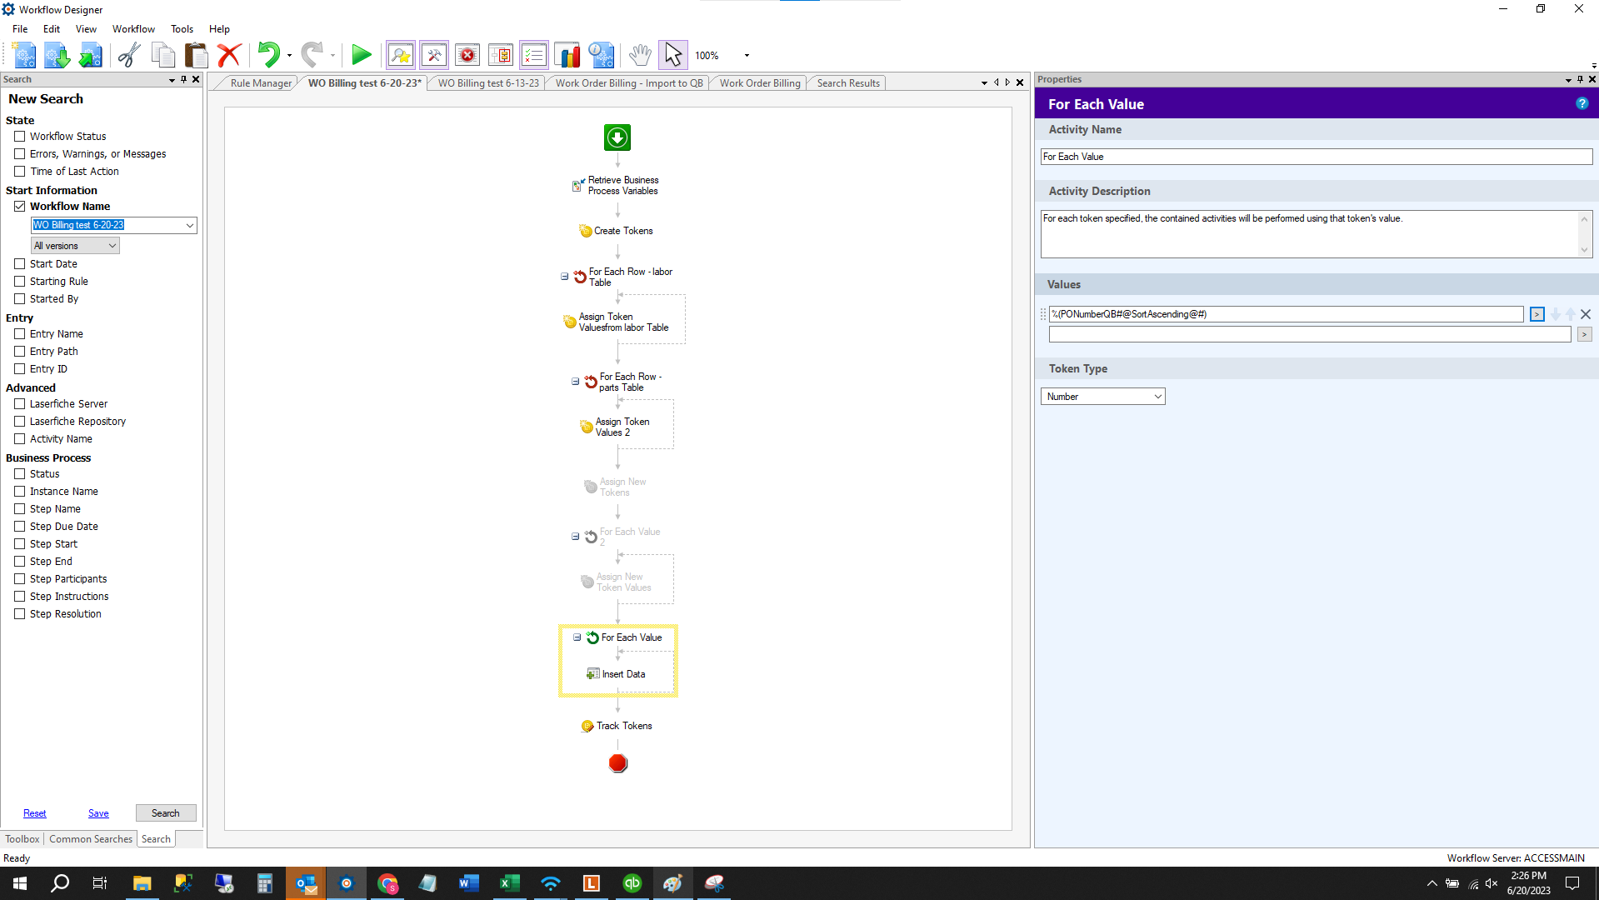This screenshot has width=1599, height=900.
Task: Switch to the Work Order Billing tab
Action: tap(759, 83)
